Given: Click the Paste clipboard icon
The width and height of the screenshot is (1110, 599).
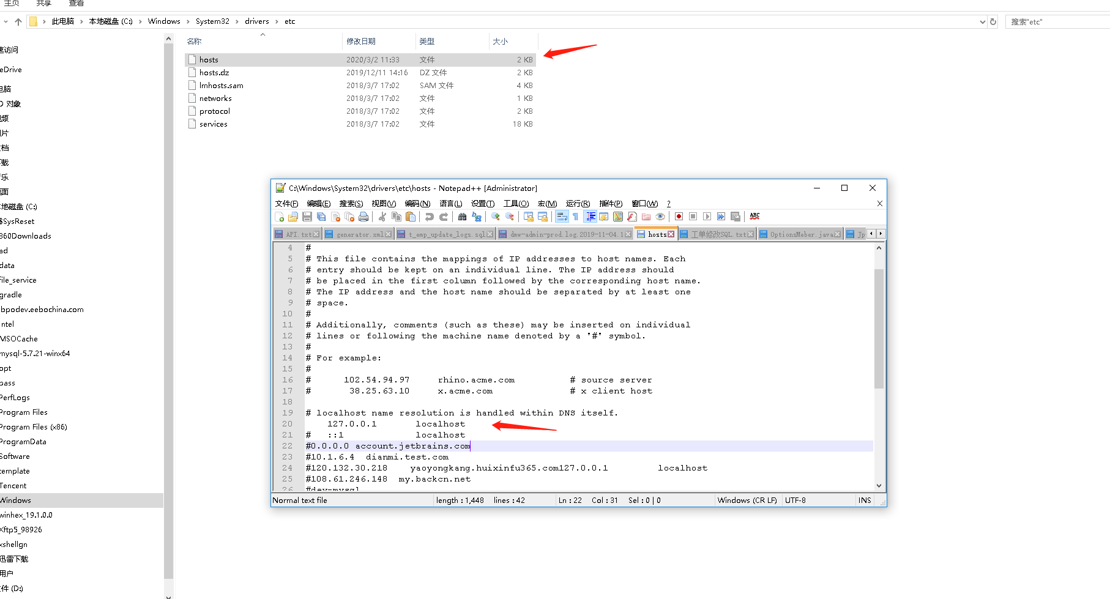Looking at the screenshot, I should [x=411, y=217].
